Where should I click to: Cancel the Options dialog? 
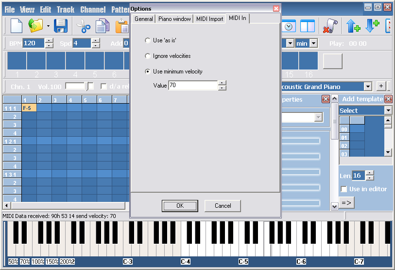click(x=223, y=206)
